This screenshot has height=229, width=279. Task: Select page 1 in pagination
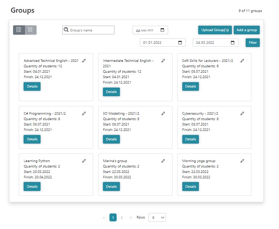pos(113,218)
